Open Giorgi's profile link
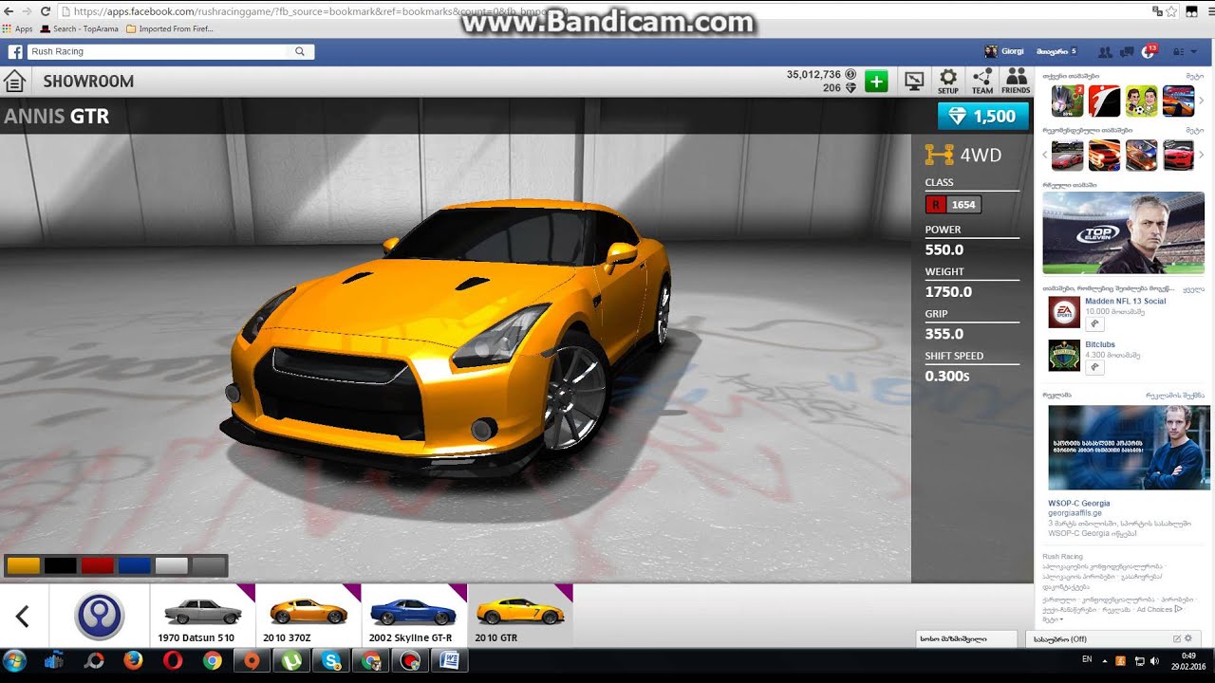Image resolution: width=1215 pixels, height=683 pixels. [x=1004, y=51]
